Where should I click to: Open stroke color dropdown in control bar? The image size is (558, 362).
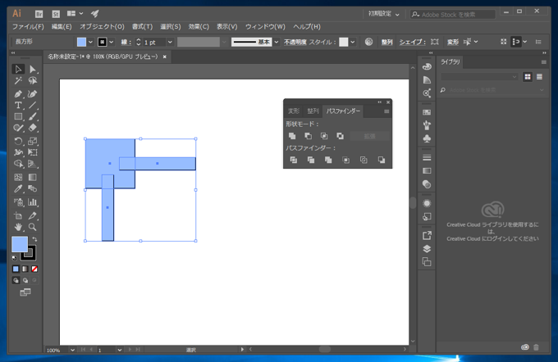tap(112, 42)
